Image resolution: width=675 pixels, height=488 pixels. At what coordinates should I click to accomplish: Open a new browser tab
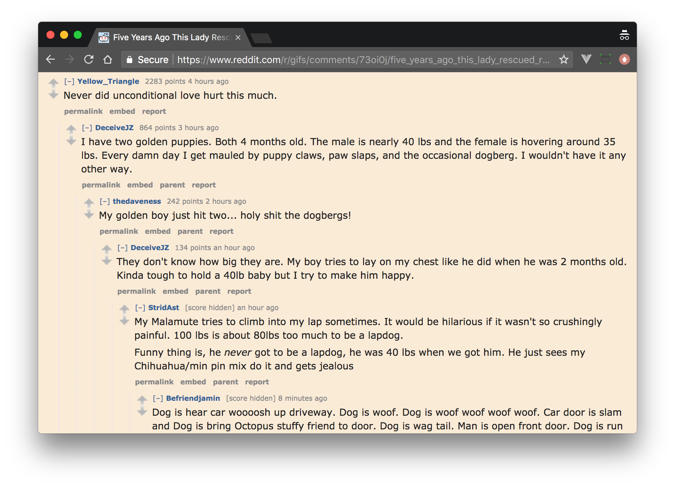click(261, 38)
